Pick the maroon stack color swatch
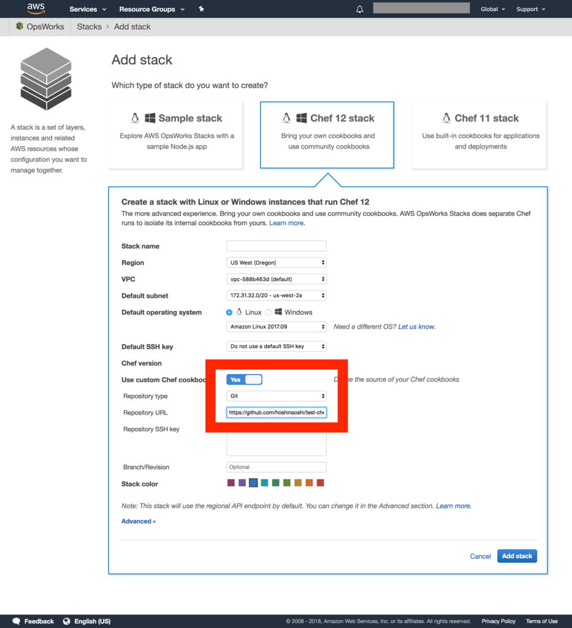572x628 pixels. 231,483
